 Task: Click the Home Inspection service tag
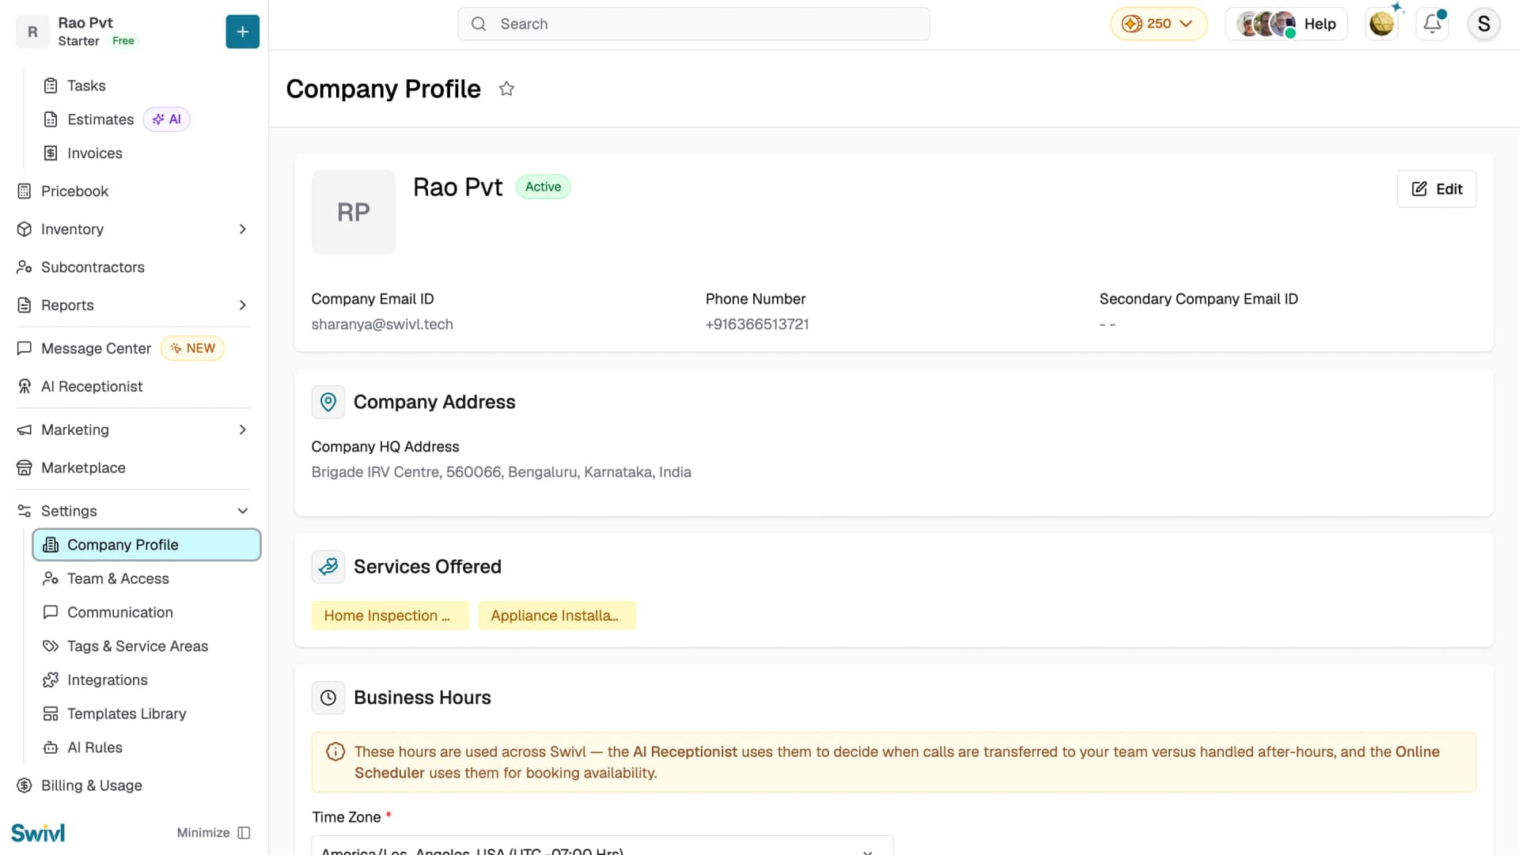[390, 616]
